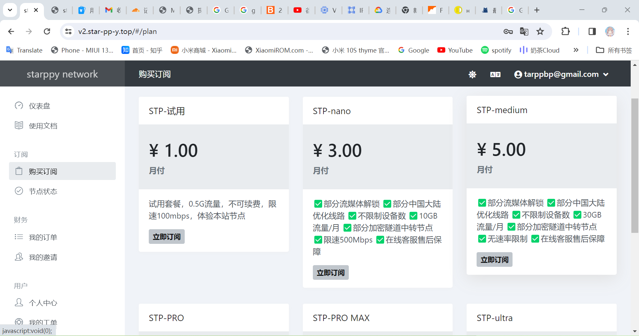This screenshot has width=639, height=336.
Task: Click the ¥ 5.00 price text
Action: (501, 149)
